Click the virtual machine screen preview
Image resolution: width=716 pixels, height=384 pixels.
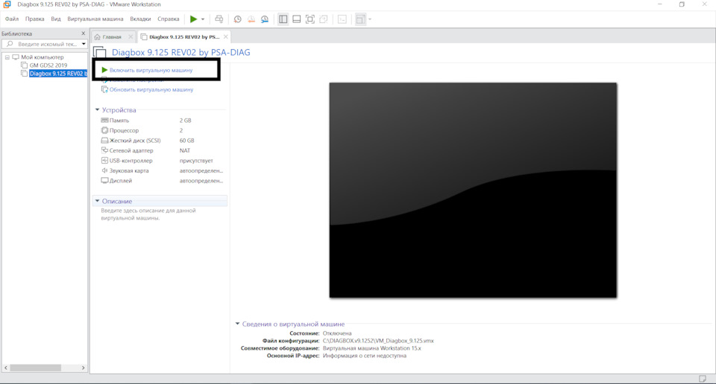coord(473,191)
